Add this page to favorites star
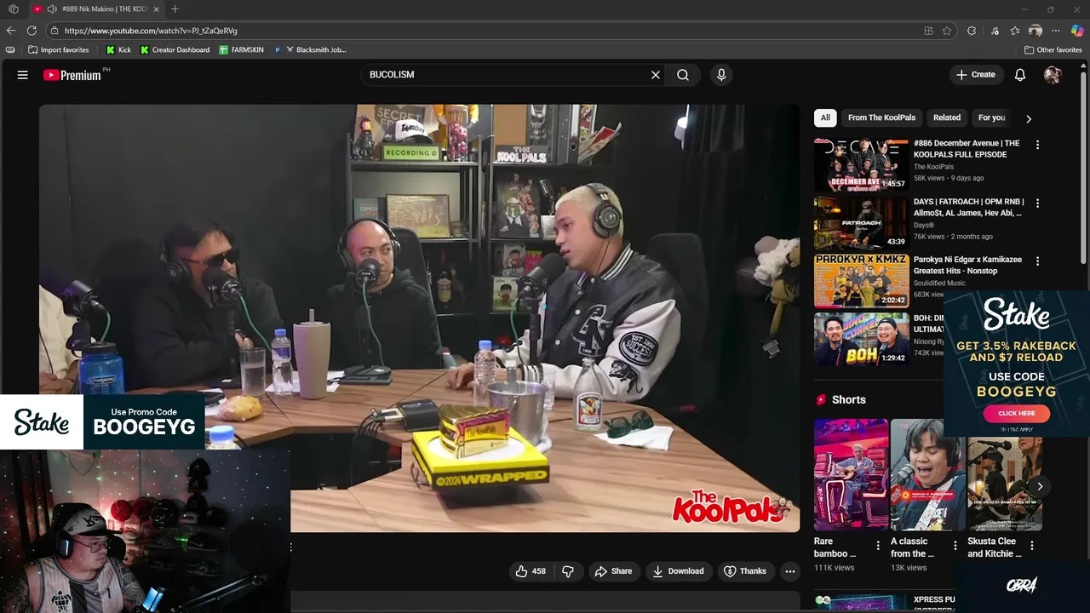1090x613 pixels. pyautogui.click(x=947, y=31)
